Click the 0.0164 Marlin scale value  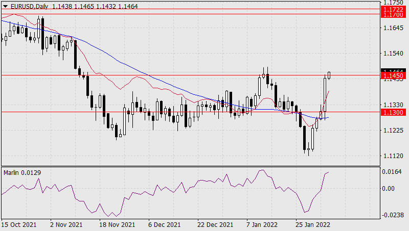click(x=392, y=172)
